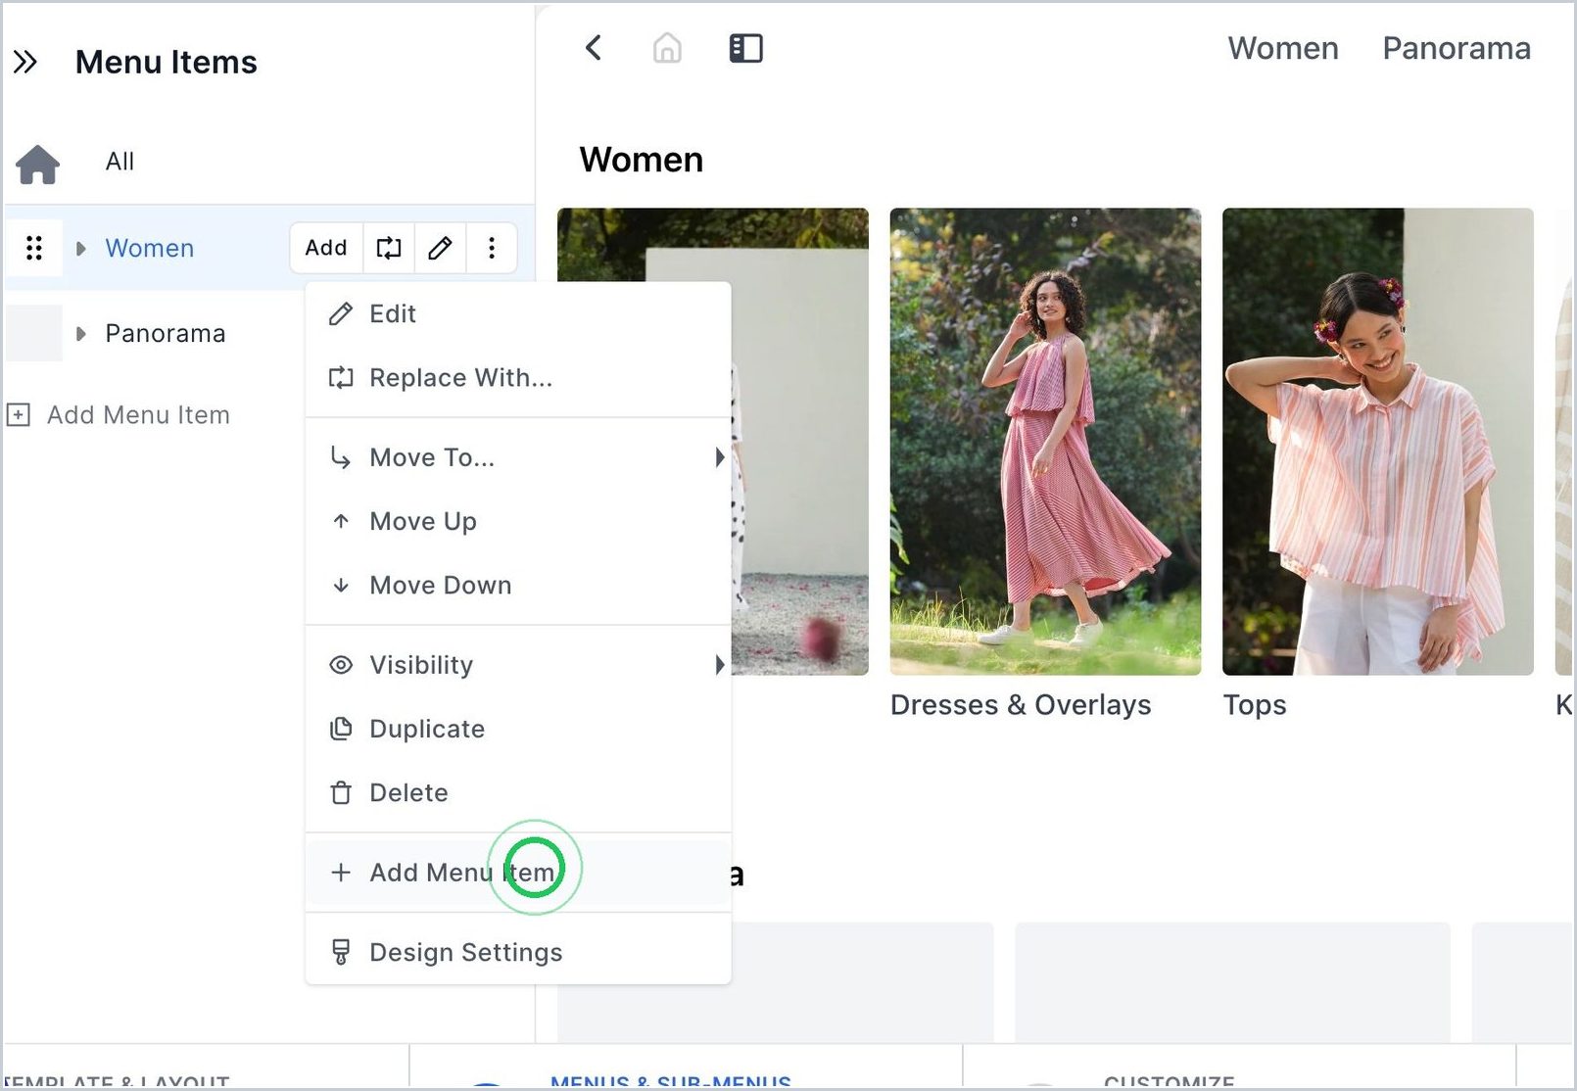Click the pencil edit icon in Women row
Viewport: 1577px width, 1091px height.
440,248
